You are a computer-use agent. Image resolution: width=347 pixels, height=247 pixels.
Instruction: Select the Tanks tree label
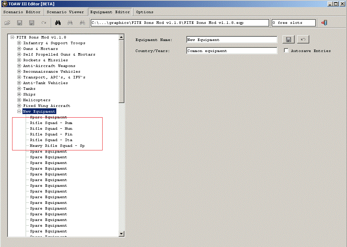pos(29,88)
